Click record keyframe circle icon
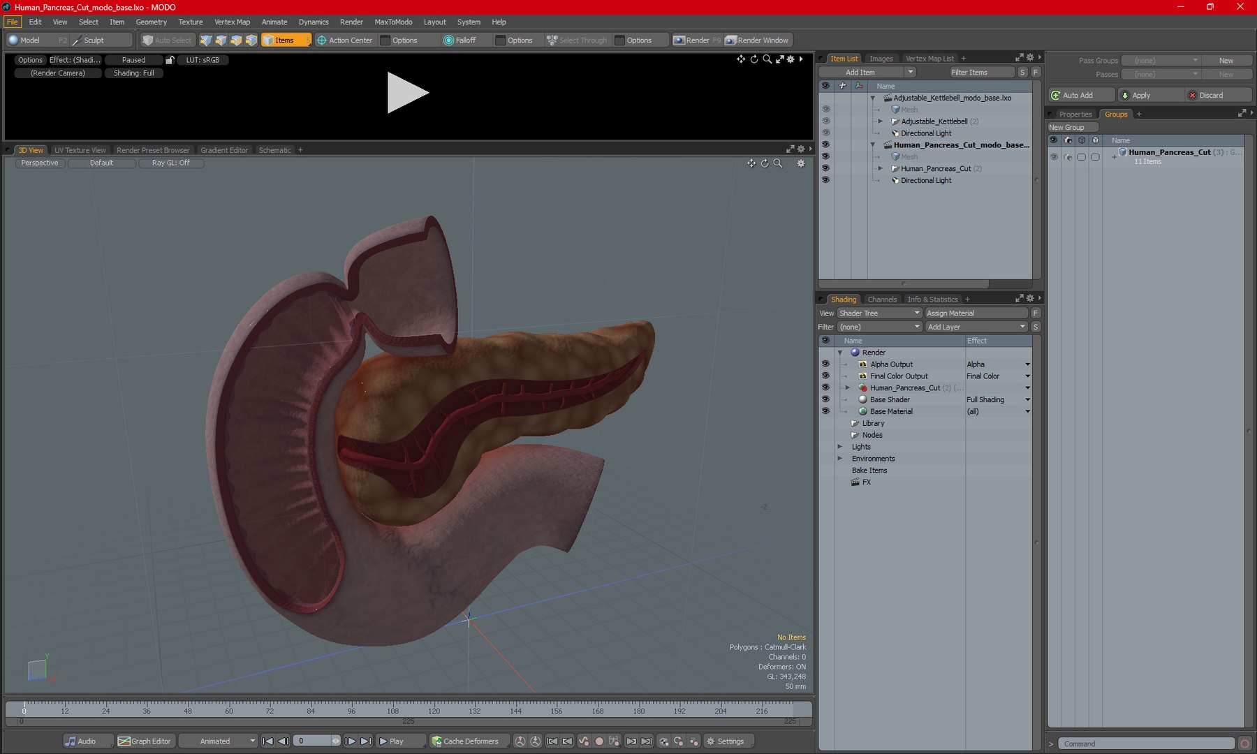The height and width of the screenshot is (754, 1257). point(598,741)
